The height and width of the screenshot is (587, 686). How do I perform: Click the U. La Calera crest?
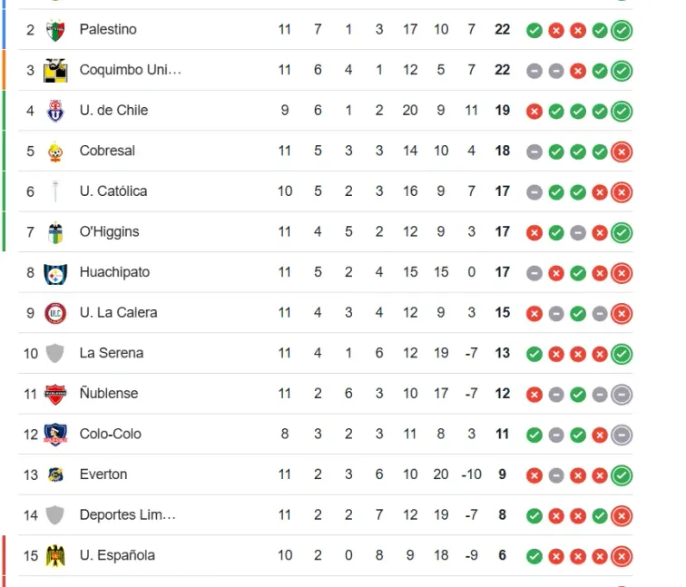click(55, 312)
